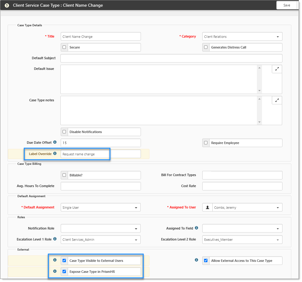The width and height of the screenshot is (302, 282).
Task: Select the Due Date Offset field
Action: click(x=101, y=143)
